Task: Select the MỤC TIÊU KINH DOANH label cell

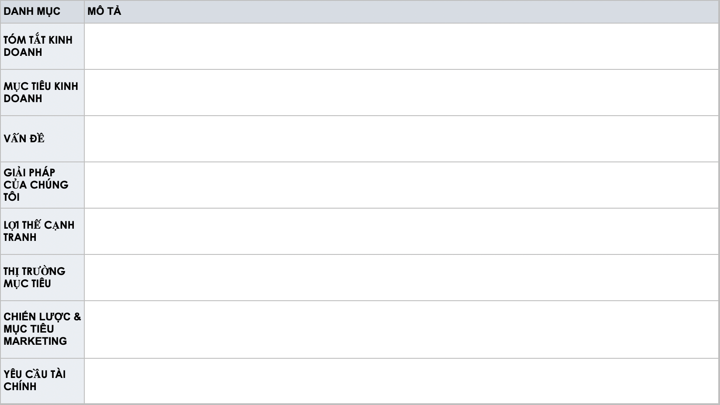Action: pyautogui.click(x=42, y=93)
